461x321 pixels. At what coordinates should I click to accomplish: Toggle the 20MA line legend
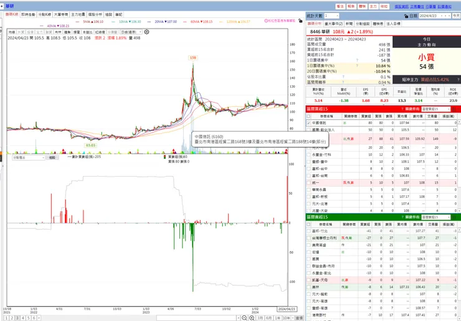162,22
